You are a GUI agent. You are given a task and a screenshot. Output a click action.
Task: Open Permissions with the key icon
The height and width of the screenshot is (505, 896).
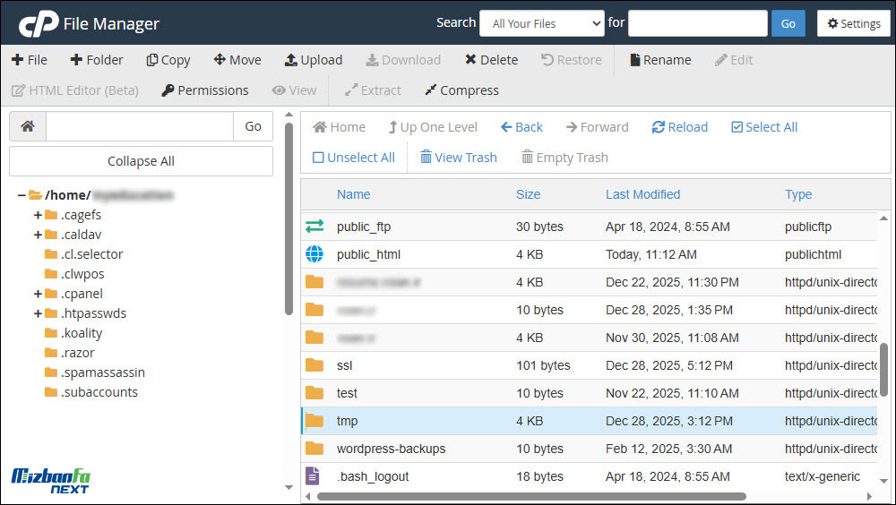click(x=168, y=90)
